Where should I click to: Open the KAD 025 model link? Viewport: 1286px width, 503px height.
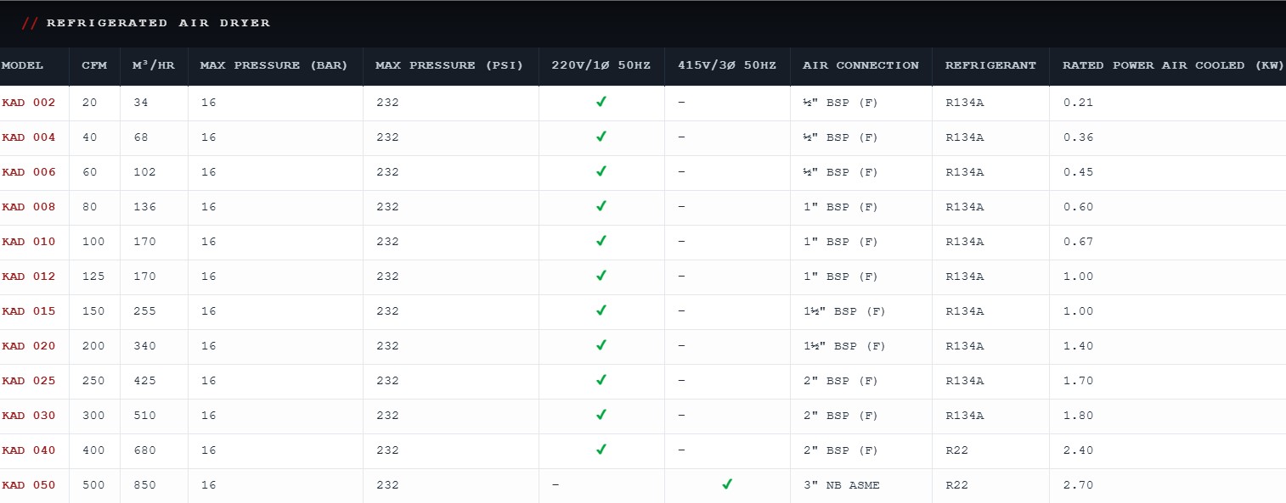point(29,381)
